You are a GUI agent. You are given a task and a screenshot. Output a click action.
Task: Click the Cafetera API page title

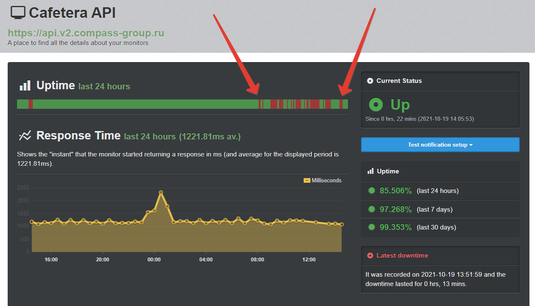click(72, 13)
